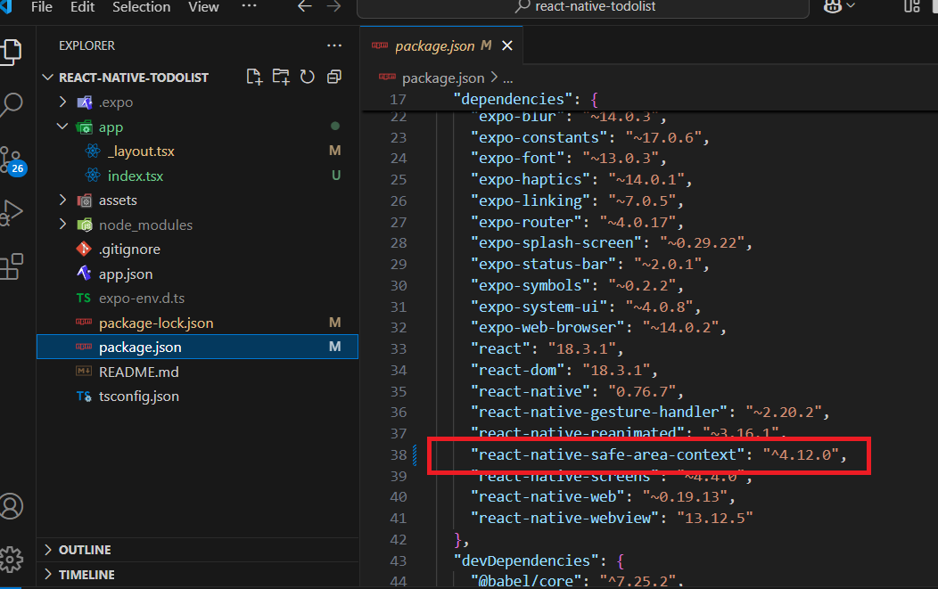Viewport: 938px width, 589px height.
Task: Click the "react-dom" dependency line
Action: click(x=564, y=370)
